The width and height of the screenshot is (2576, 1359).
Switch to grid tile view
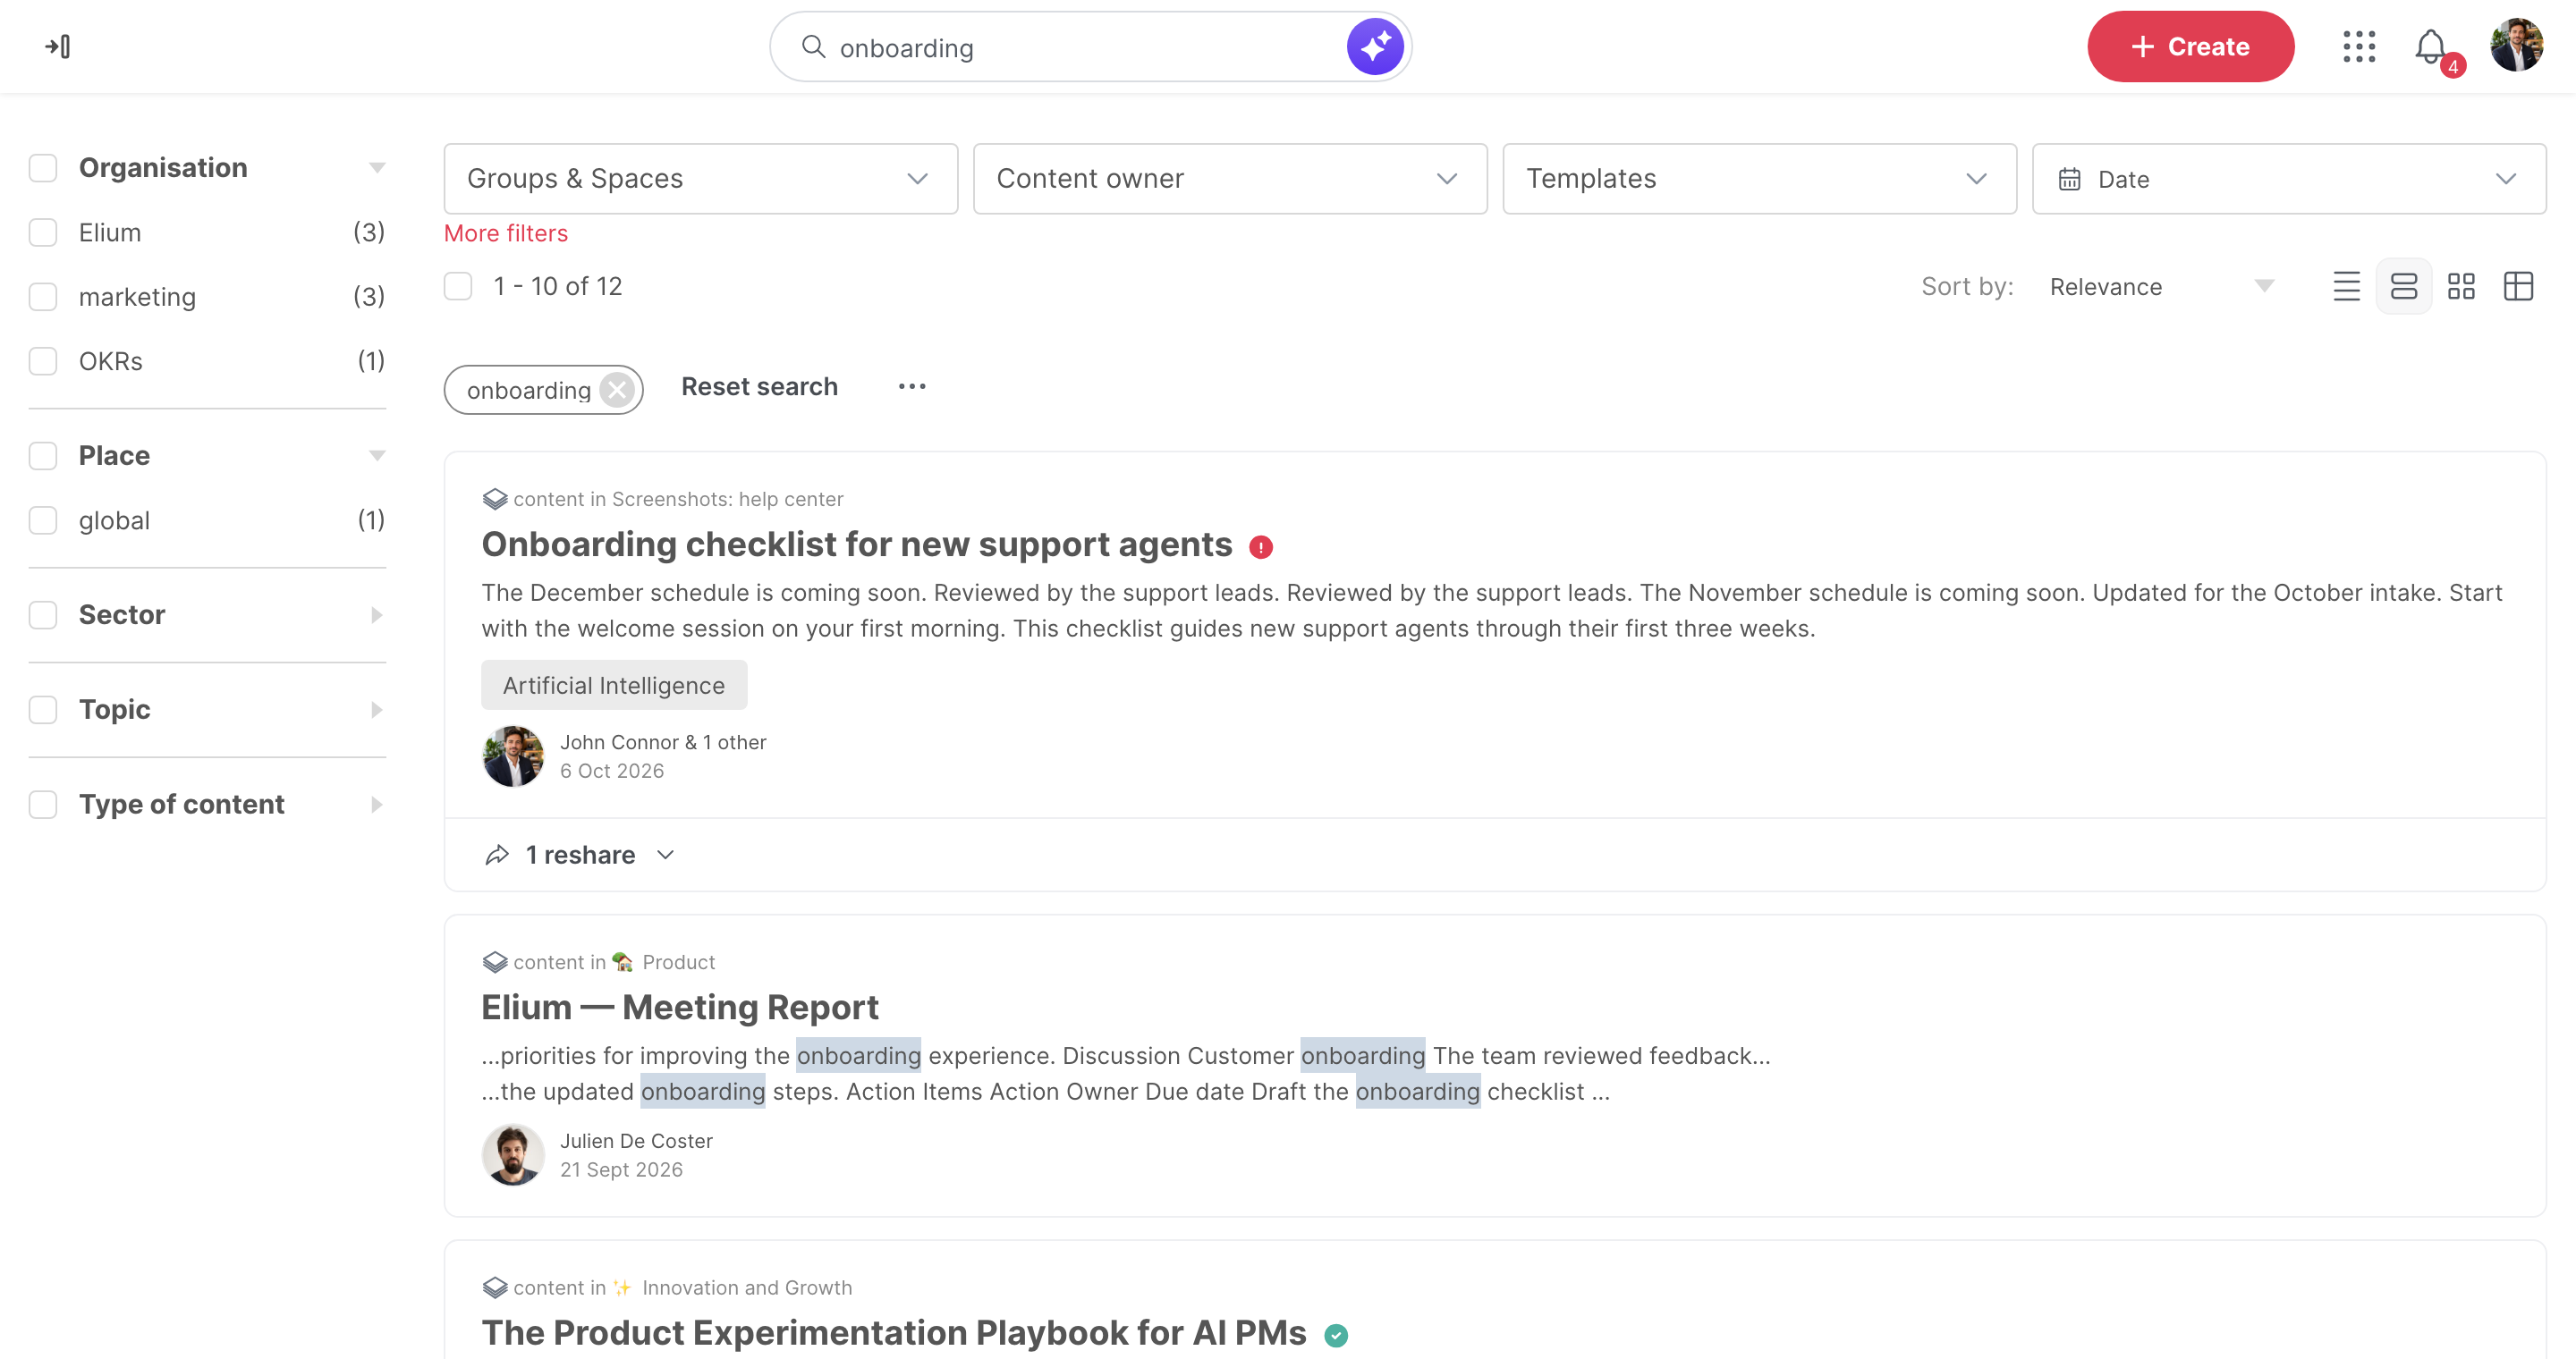pyautogui.click(x=2461, y=287)
